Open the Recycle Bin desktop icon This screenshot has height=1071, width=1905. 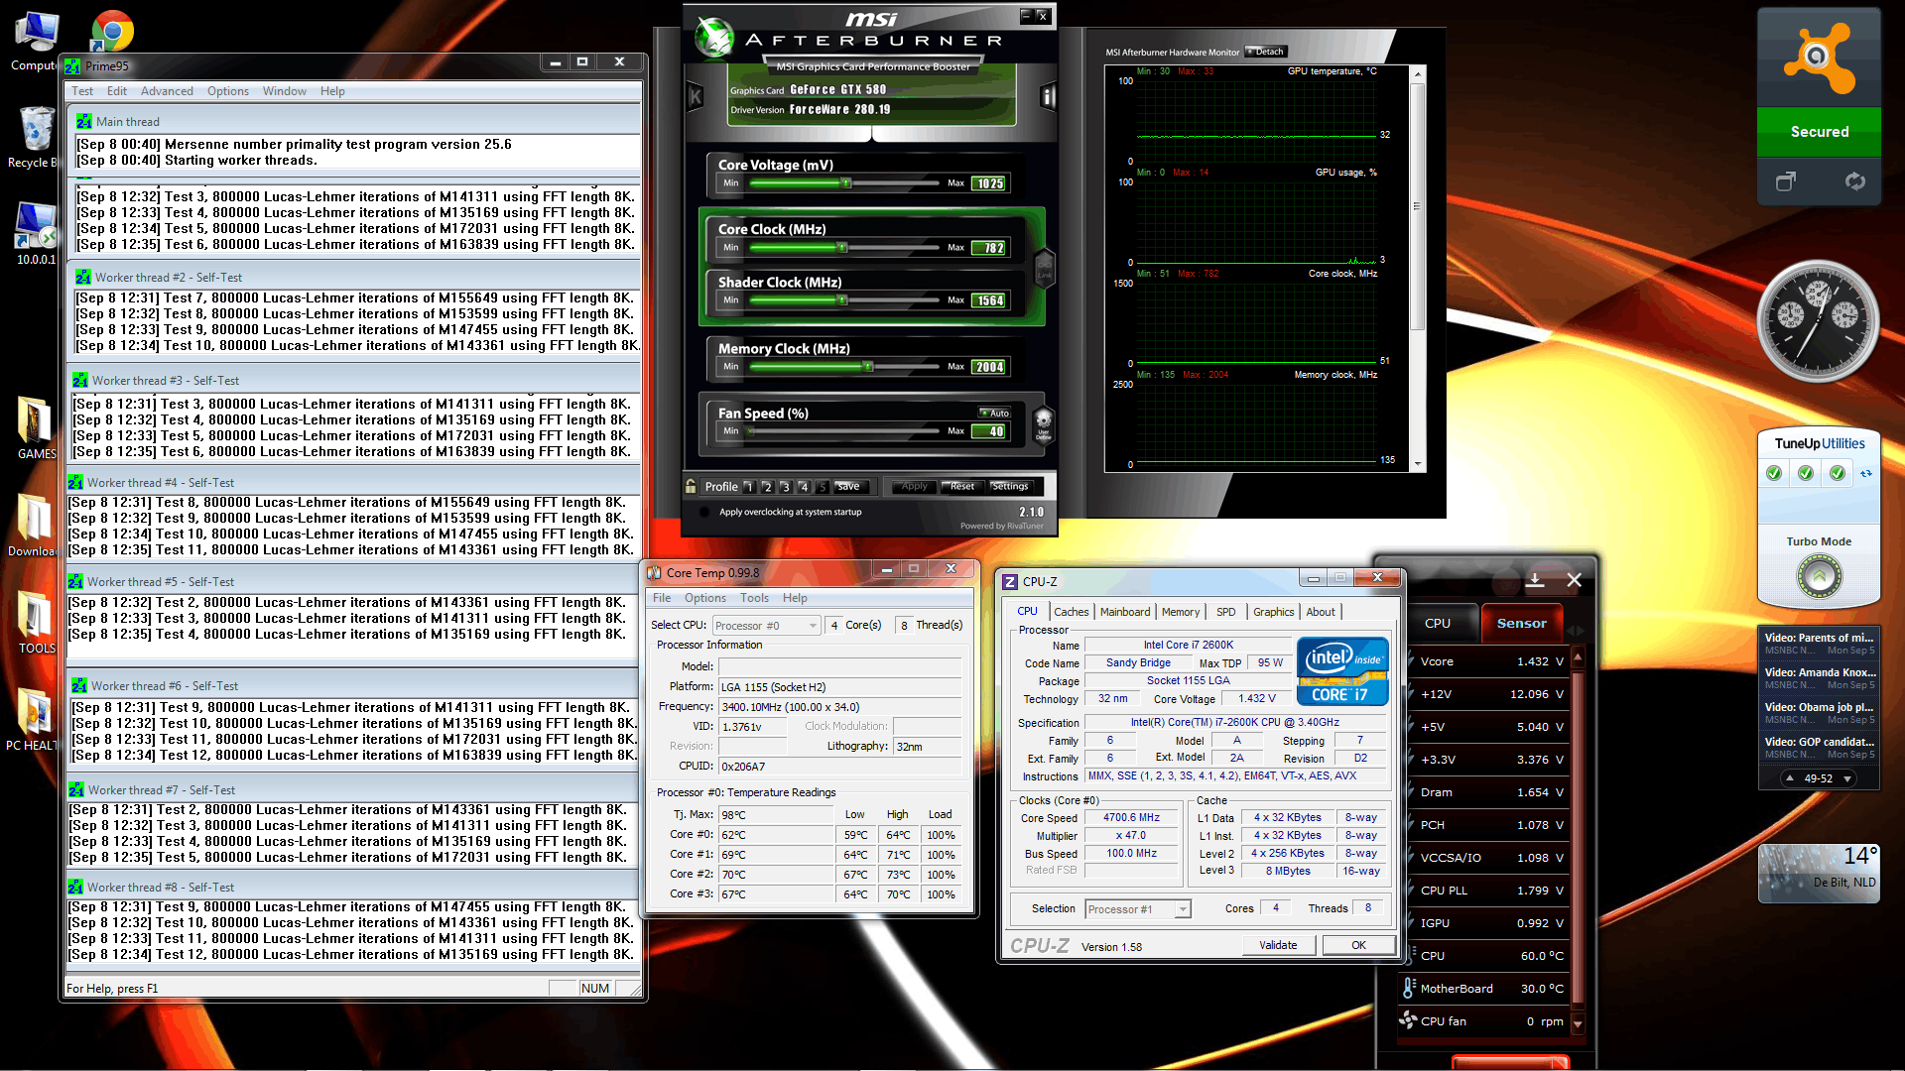[x=34, y=138]
